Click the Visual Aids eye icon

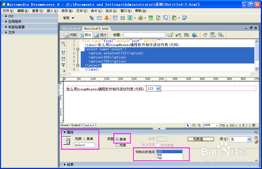(221, 35)
